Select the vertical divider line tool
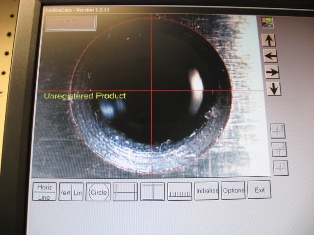The height and width of the screenshot is (235, 314). tap(152, 191)
